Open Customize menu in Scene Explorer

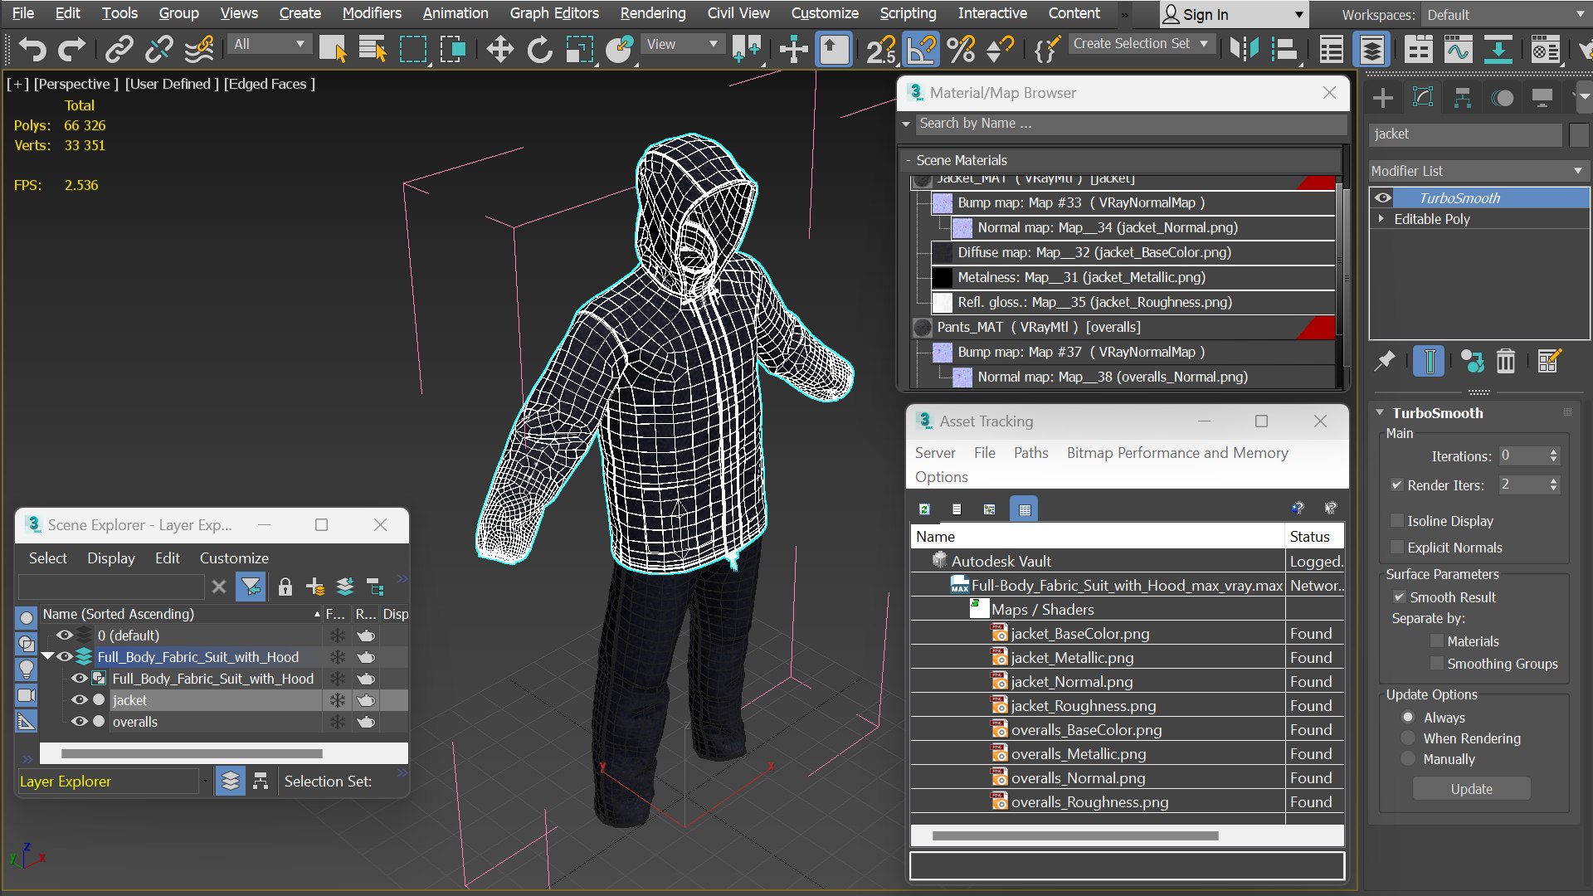click(234, 558)
